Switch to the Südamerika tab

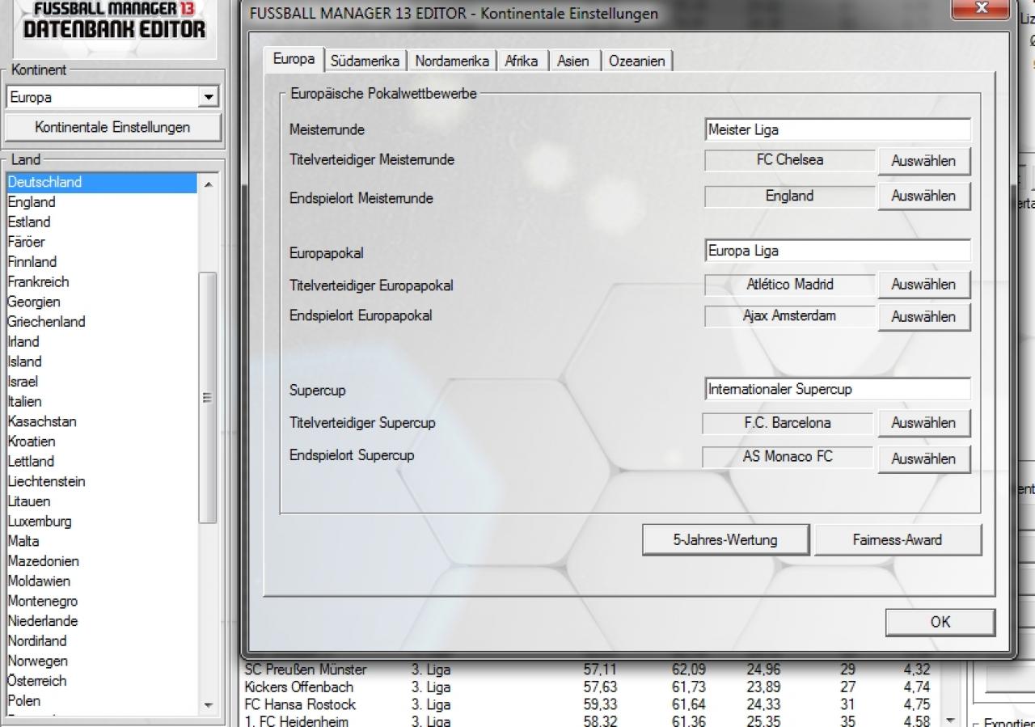tap(365, 61)
